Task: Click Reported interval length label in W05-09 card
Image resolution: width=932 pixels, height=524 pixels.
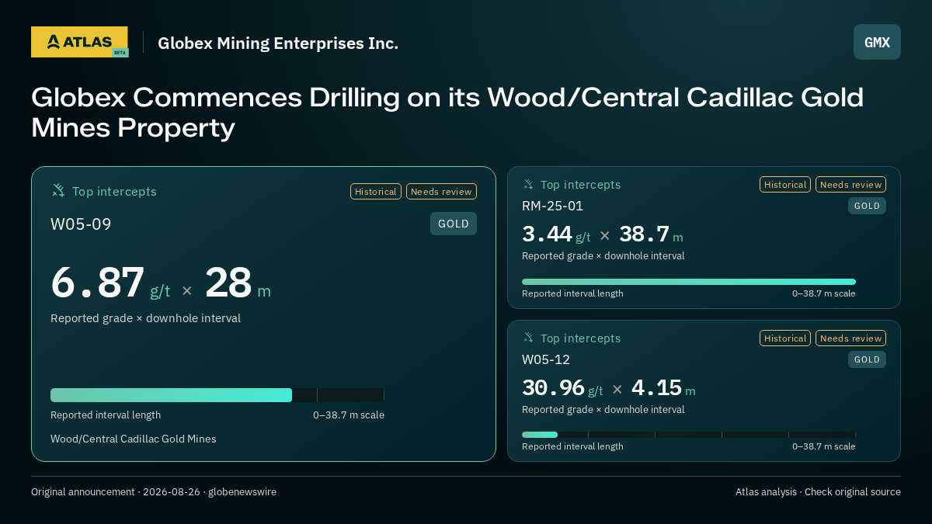Action: [x=106, y=415]
